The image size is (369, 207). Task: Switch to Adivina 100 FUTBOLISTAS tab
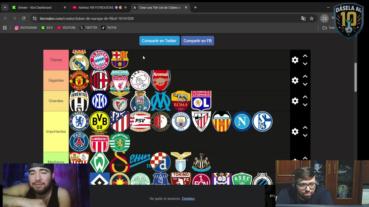point(100,7)
